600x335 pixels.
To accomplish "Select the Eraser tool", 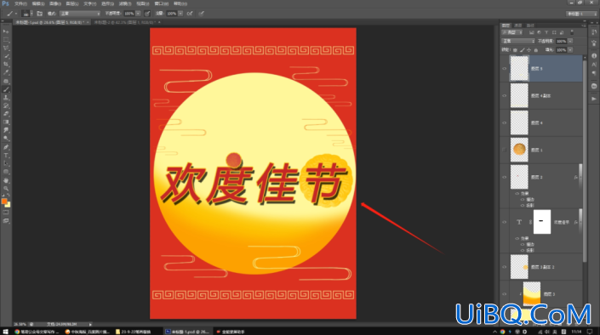I will click(x=6, y=114).
